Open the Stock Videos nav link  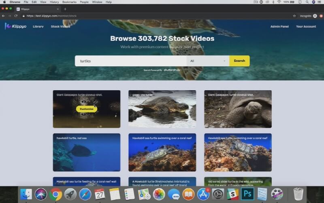point(60,26)
